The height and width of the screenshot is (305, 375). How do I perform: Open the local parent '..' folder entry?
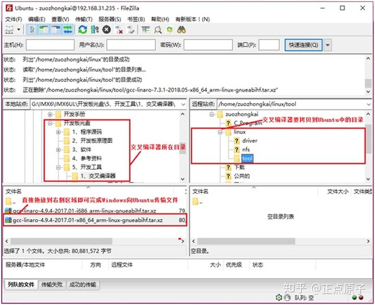click(x=10, y=202)
